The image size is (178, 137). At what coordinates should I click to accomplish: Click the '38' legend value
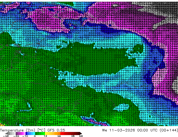73,136
